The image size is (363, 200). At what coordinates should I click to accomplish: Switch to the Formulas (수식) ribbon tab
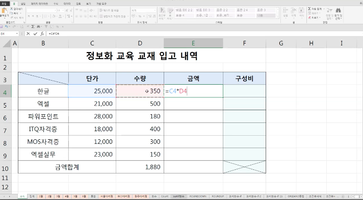pyautogui.click(x=56, y=4)
